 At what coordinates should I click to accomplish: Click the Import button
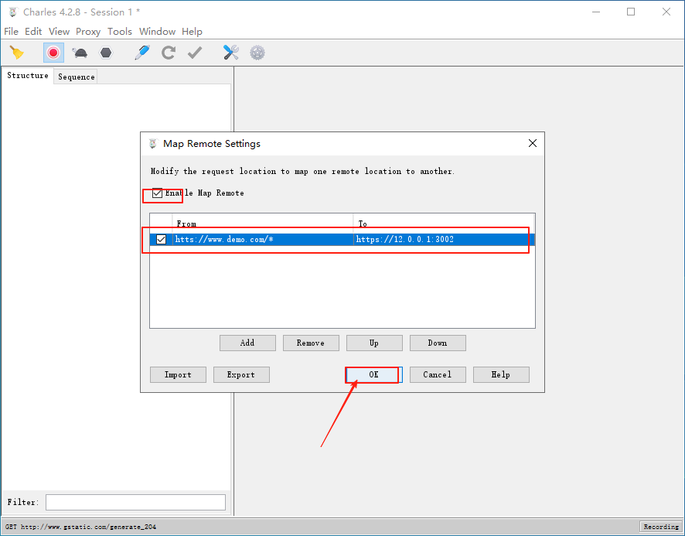point(178,374)
